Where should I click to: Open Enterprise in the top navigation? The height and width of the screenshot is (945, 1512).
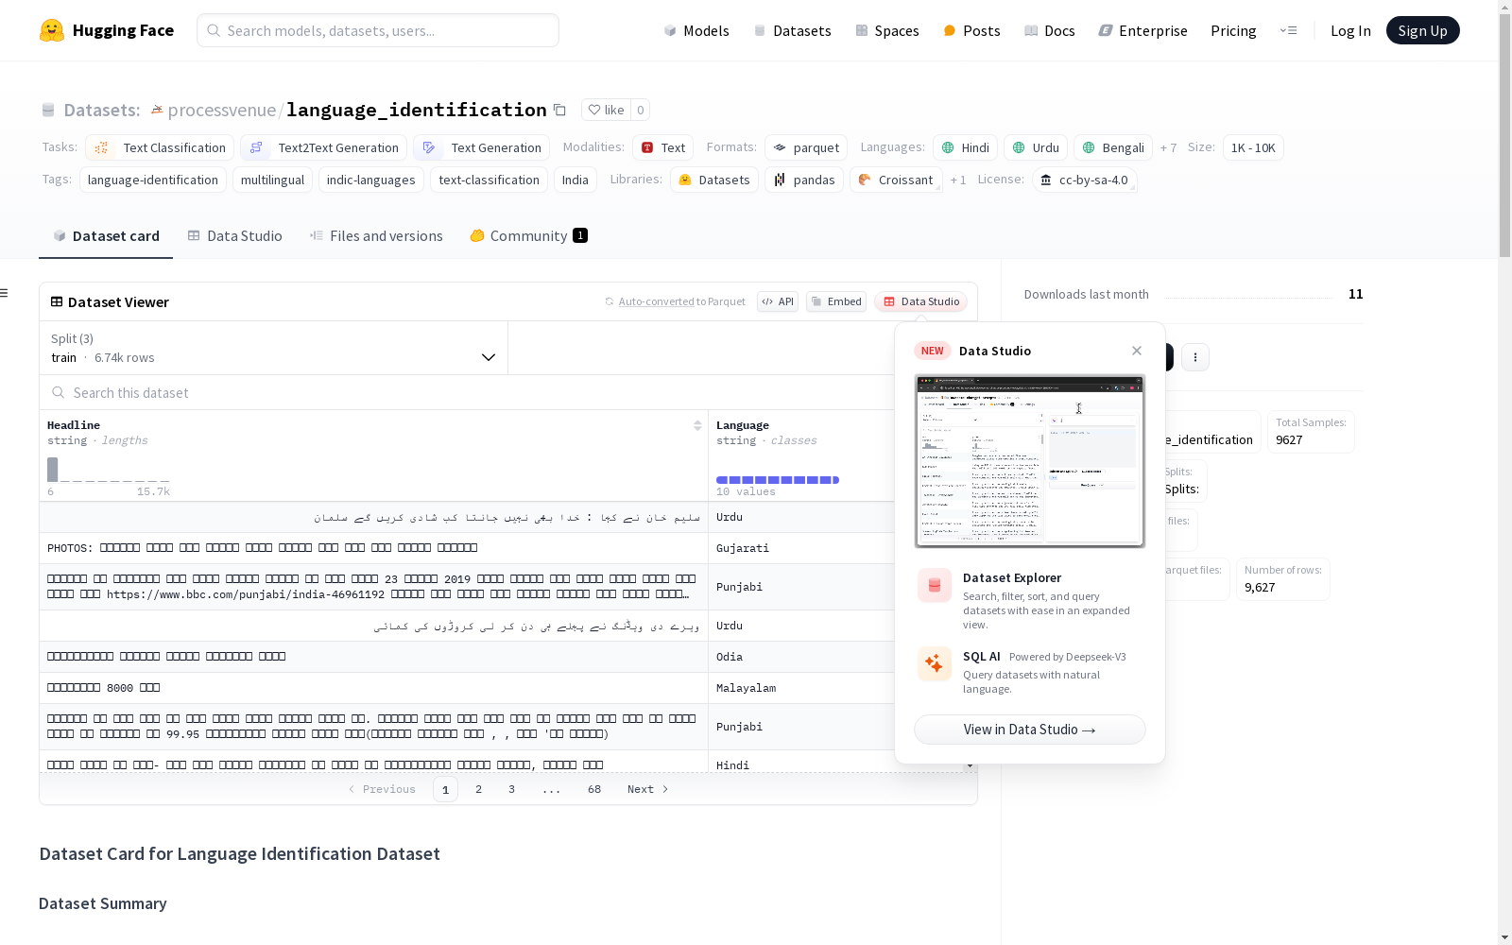click(1143, 30)
